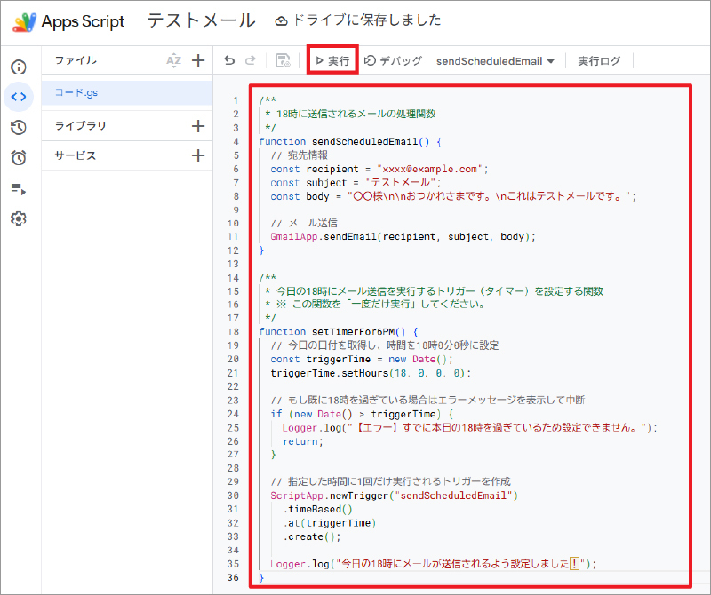Click the const triggerTime = new Date() line
Image resolution: width=711 pixels, height=595 pixels.
(362, 360)
